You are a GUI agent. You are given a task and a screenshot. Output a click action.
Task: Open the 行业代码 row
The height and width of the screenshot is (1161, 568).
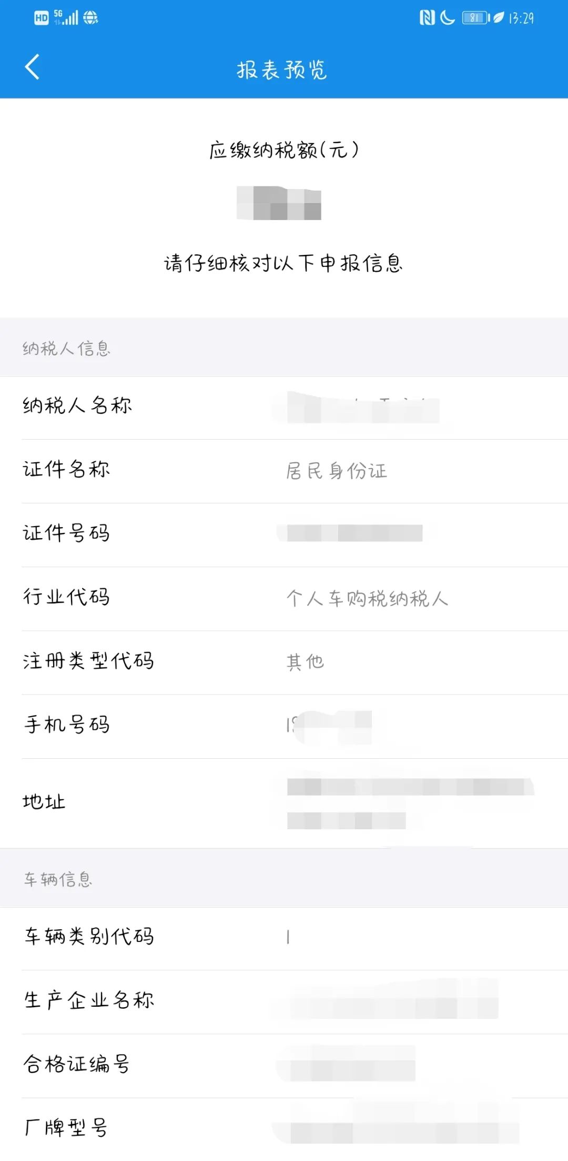tap(284, 599)
